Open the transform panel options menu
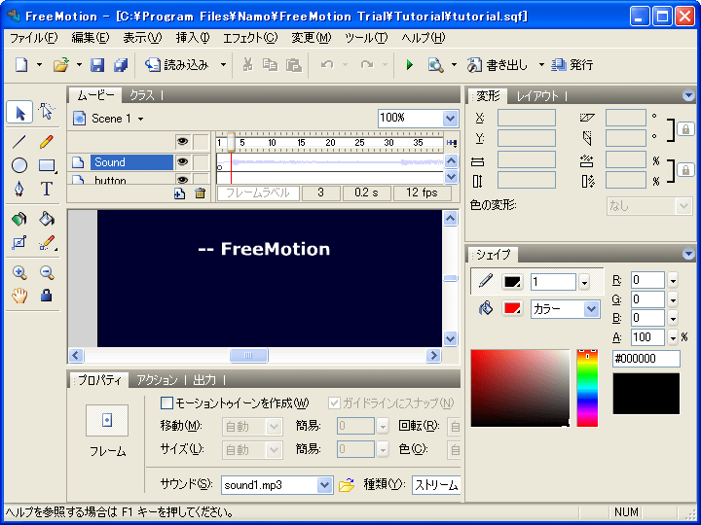Screen dimensions: 701x525 pos(688,95)
